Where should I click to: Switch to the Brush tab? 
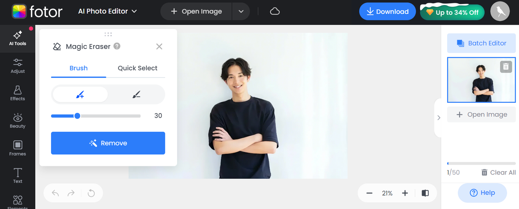pos(79,68)
